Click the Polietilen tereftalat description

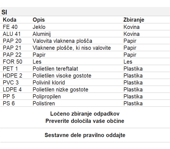[x=55, y=69]
